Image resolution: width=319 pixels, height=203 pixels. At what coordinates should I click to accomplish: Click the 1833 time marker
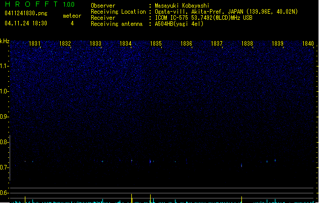click(x=95, y=43)
